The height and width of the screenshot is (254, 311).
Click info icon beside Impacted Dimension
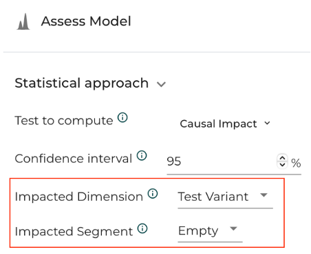pos(153,193)
